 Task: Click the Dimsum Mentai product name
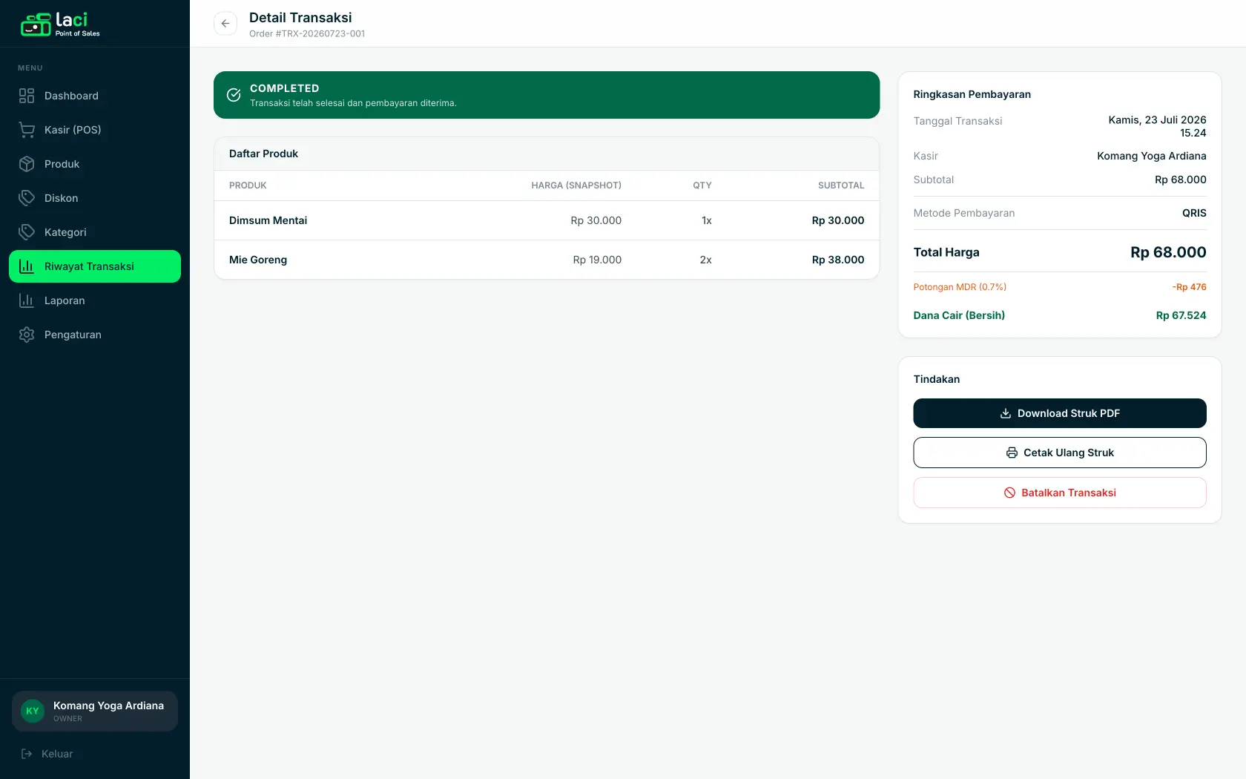[268, 220]
